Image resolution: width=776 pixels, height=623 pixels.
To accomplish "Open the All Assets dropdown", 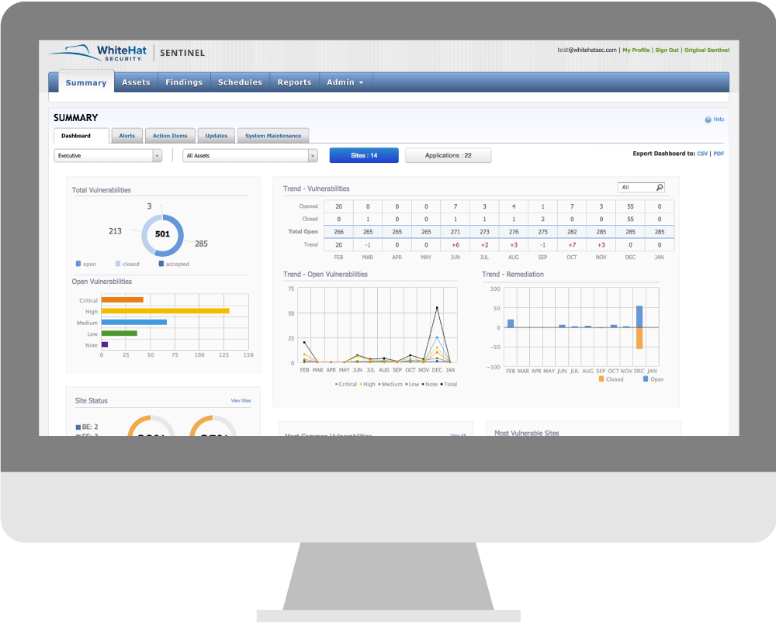I will (x=251, y=156).
